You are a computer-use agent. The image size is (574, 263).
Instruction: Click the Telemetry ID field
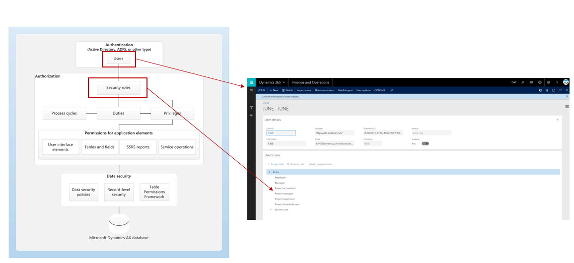pos(383,133)
